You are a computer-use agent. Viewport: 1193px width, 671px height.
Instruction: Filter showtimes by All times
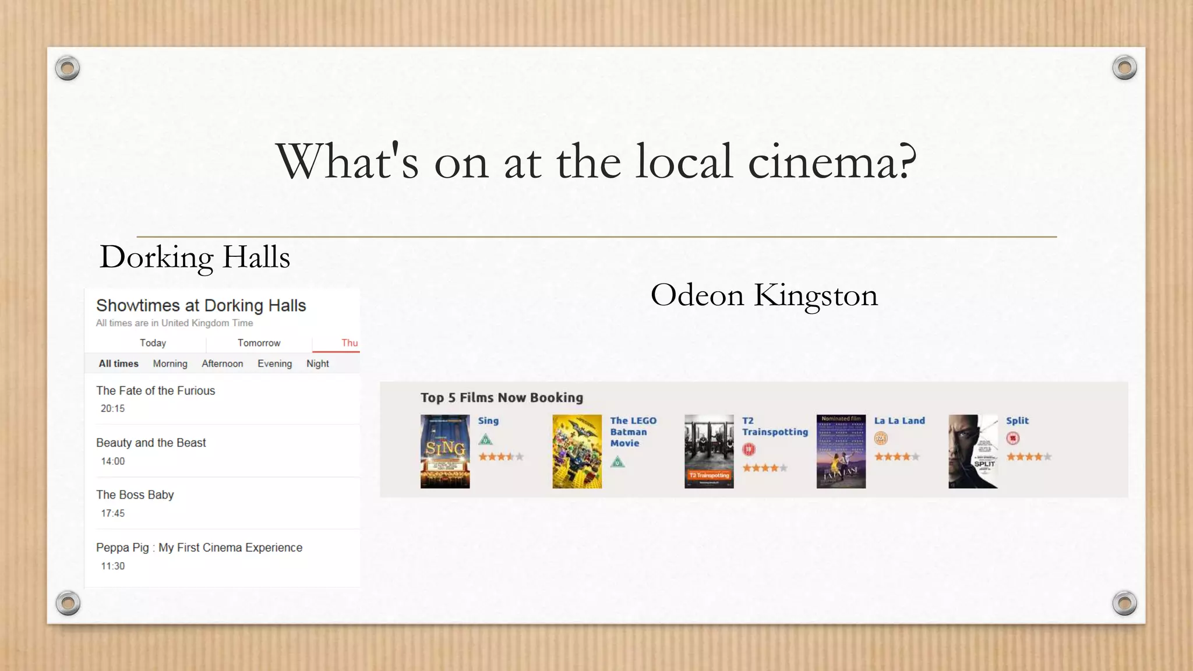pos(118,363)
